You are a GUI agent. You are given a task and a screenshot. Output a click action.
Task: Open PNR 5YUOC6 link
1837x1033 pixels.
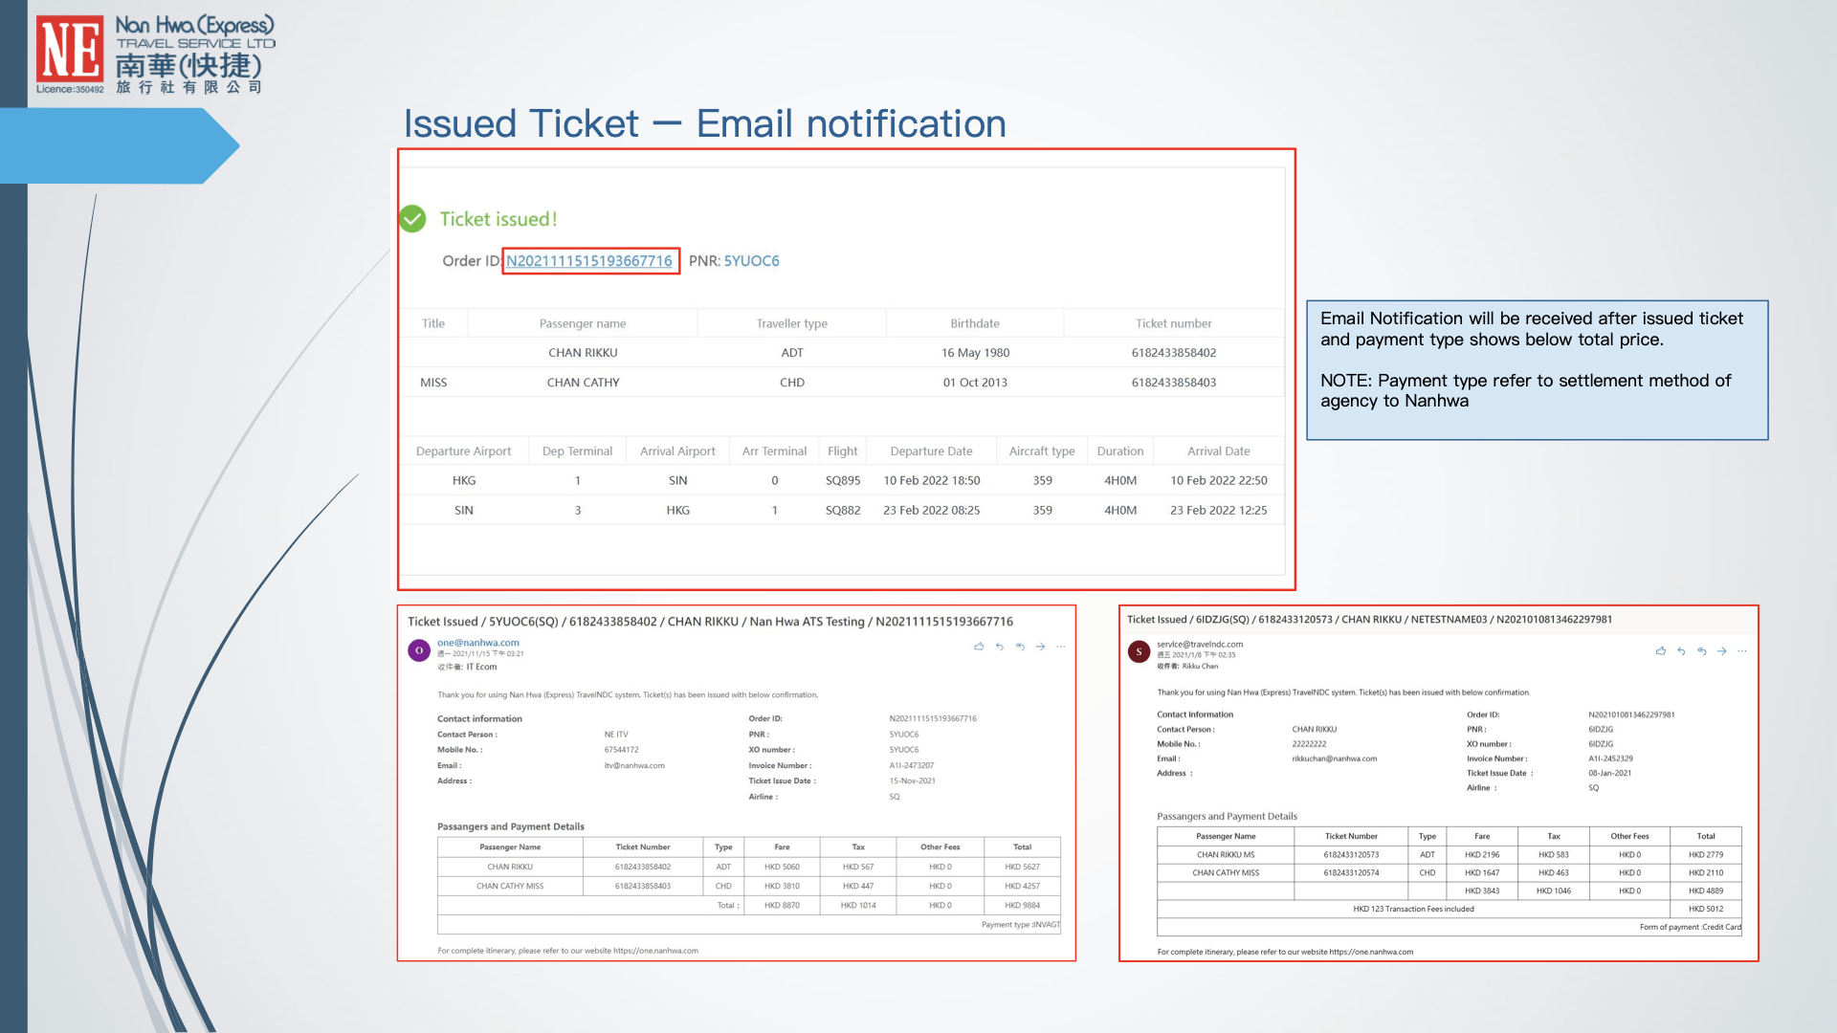click(x=751, y=261)
